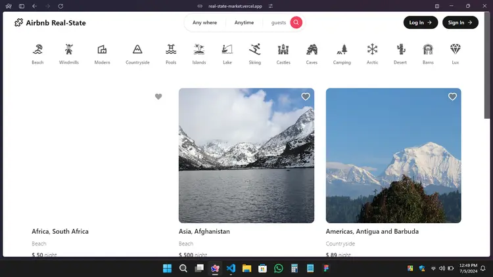Open the Antigua and Barbuda mountain photo
The width and height of the screenshot is (493, 277).
393,156
